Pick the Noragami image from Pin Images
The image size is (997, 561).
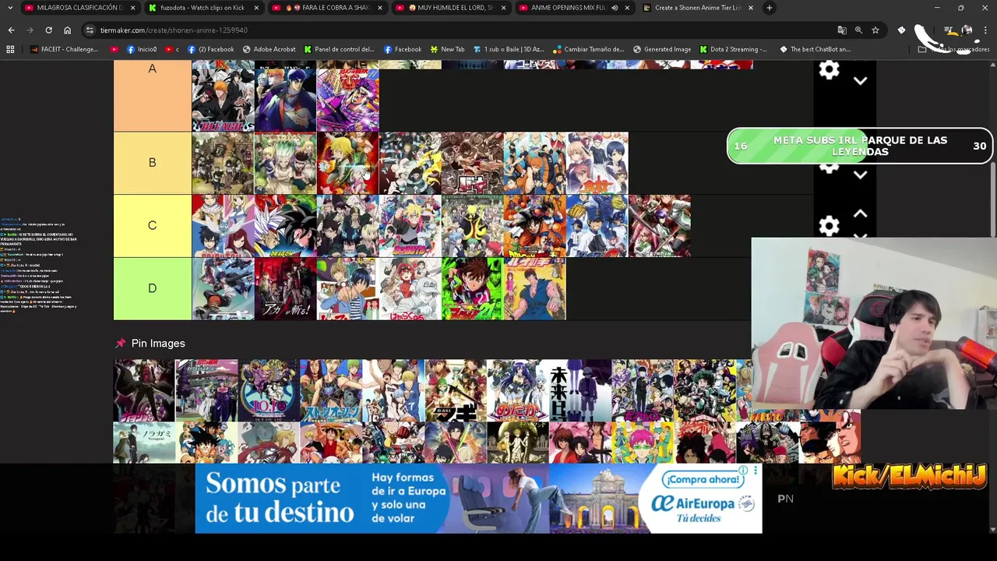(x=144, y=443)
